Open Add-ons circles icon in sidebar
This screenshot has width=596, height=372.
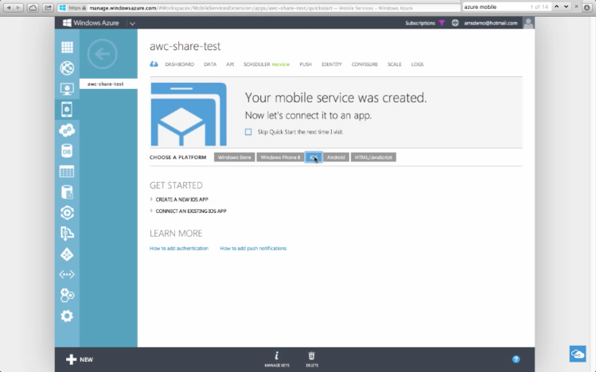67,296
